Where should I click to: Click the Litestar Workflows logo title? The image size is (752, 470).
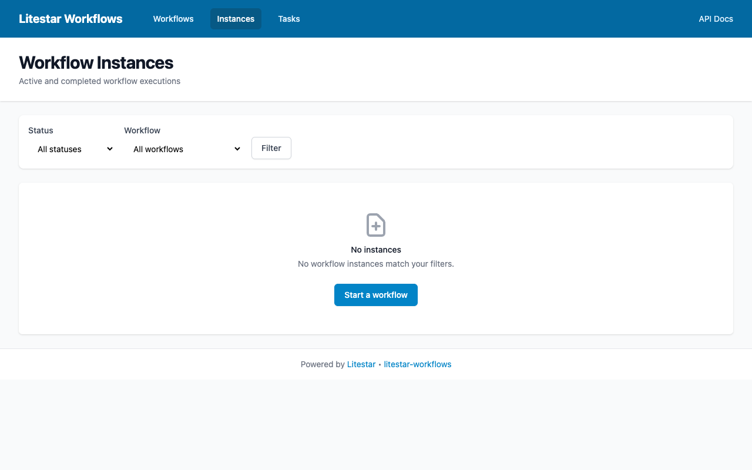70,19
